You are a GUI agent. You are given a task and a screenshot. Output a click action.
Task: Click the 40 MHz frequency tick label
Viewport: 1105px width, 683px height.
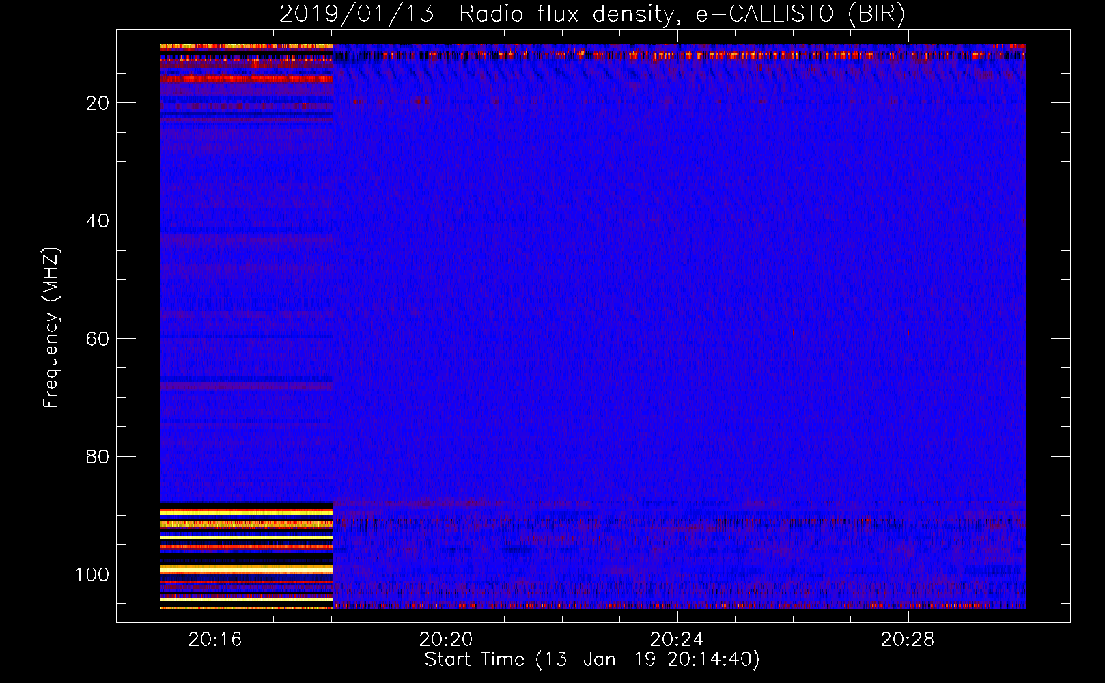[98, 221]
